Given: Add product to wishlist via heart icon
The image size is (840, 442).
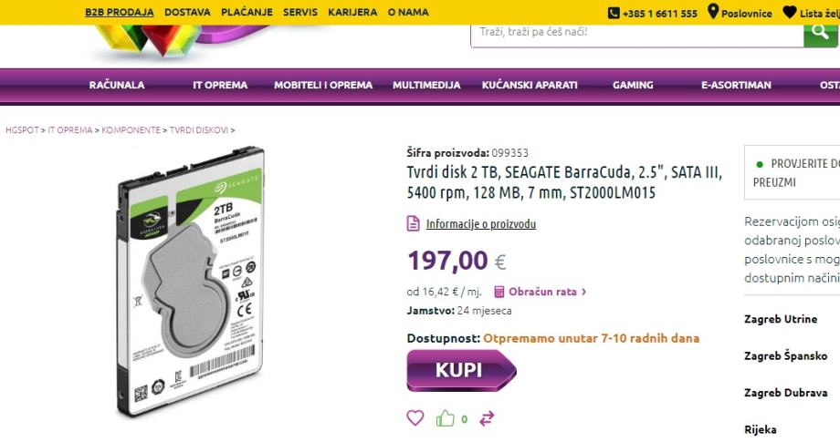Looking at the screenshot, I should 415,417.
